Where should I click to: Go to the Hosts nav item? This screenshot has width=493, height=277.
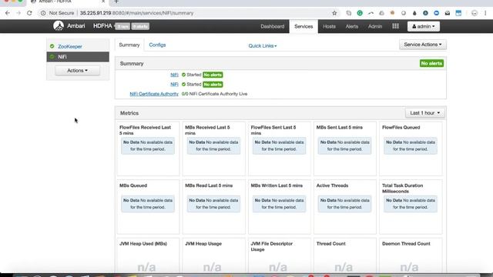click(329, 26)
